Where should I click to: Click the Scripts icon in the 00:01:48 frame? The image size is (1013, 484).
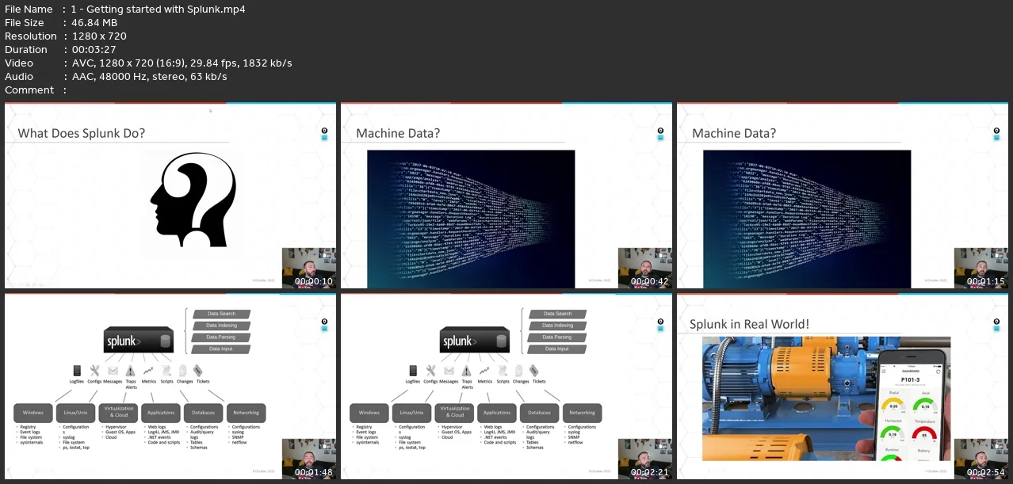click(x=166, y=371)
